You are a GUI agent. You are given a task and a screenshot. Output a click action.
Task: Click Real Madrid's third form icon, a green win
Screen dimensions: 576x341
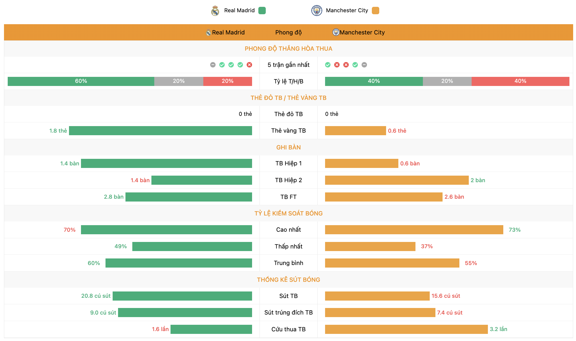pyautogui.click(x=231, y=65)
